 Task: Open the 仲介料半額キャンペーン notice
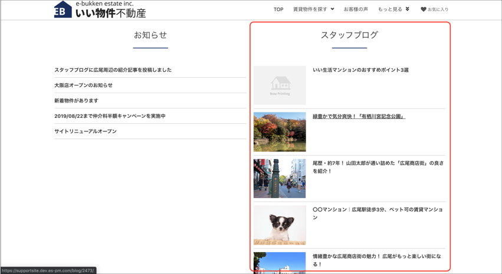tap(110, 116)
